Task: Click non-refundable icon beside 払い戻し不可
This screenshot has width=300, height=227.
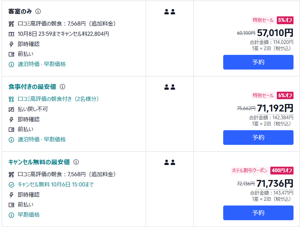Action: pos(11,109)
